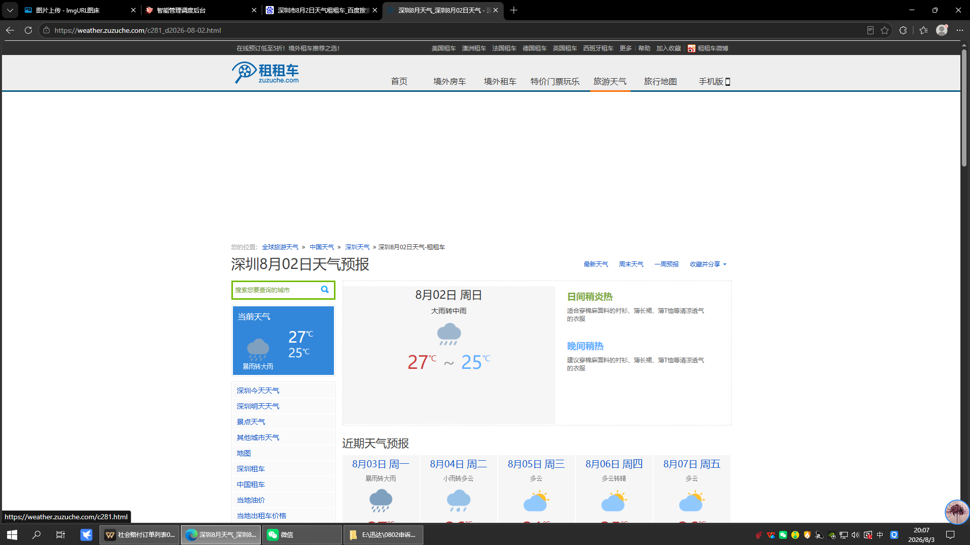
Task: Open 旅行地图 navigation item
Action: (x=660, y=81)
